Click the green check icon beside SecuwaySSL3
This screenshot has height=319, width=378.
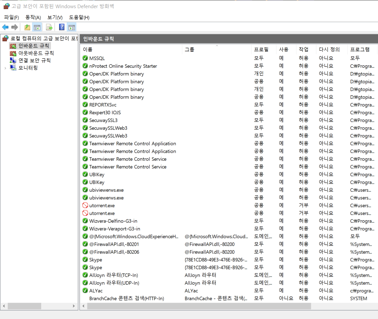pyautogui.click(x=85, y=120)
